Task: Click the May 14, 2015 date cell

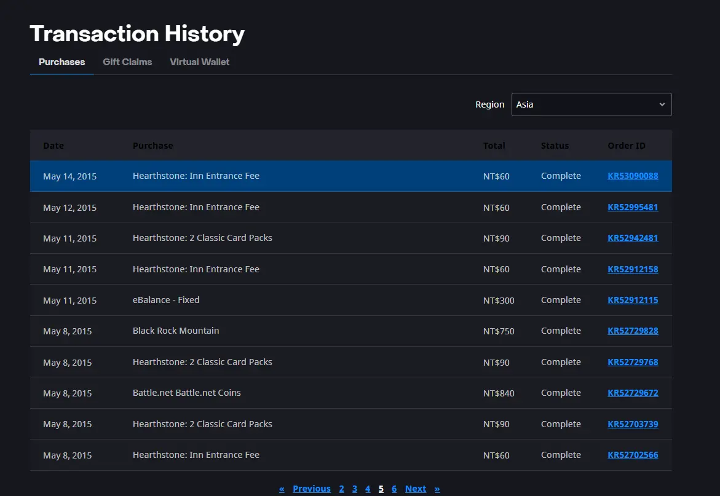Action: (x=70, y=176)
